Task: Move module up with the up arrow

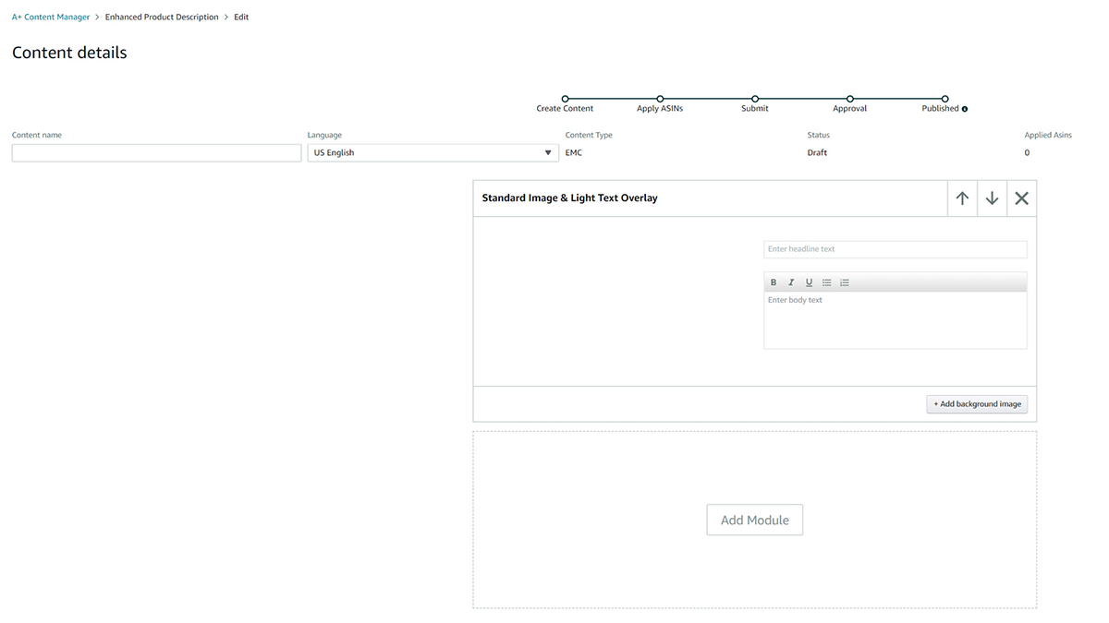Action: click(962, 198)
